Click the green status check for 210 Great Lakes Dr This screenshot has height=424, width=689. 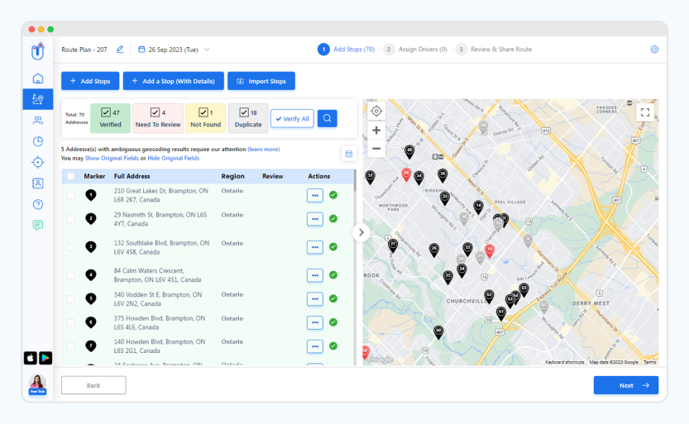point(333,195)
